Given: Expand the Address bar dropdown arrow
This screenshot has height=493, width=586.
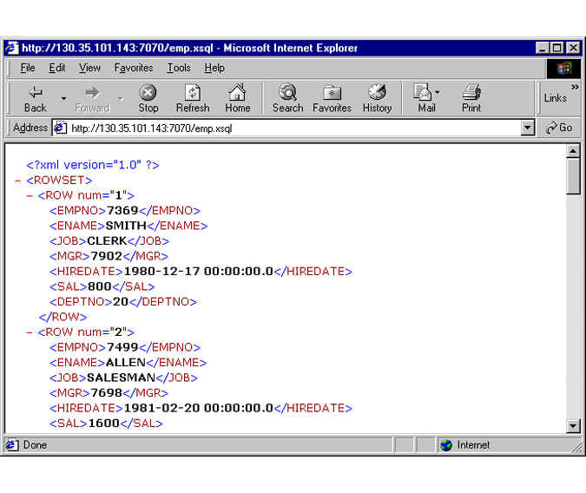Looking at the screenshot, I should pyautogui.click(x=527, y=128).
